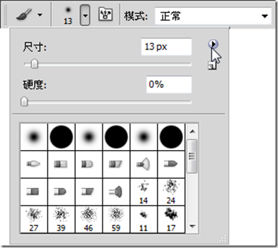Image resolution: width=278 pixels, height=248 pixels.
Task: Toggle the Brush panel icon
Action: pos(105,14)
